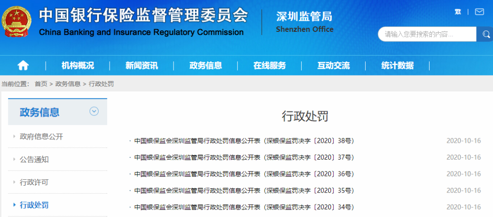Select 行政许可 in the sidebar
493x217 pixels.
tap(34, 182)
